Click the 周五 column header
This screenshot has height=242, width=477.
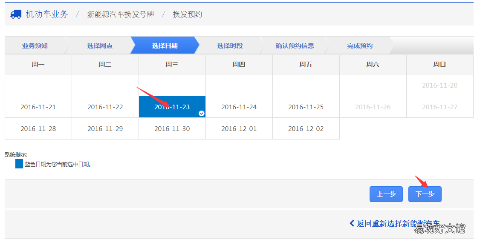tap(306, 64)
